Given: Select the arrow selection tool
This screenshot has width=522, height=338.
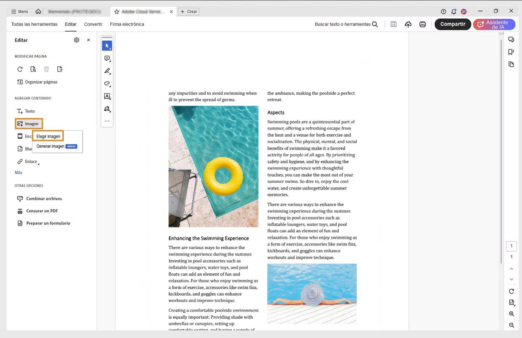Looking at the screenshot, I should coord(107,46).
